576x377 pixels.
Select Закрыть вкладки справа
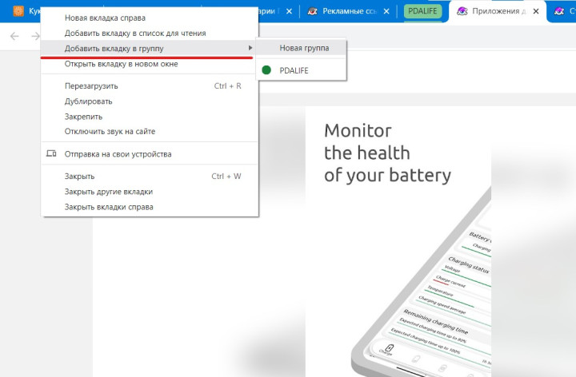pos(109,207)
